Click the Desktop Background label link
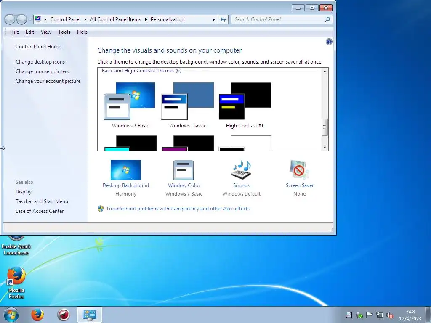 coord(125,185)
